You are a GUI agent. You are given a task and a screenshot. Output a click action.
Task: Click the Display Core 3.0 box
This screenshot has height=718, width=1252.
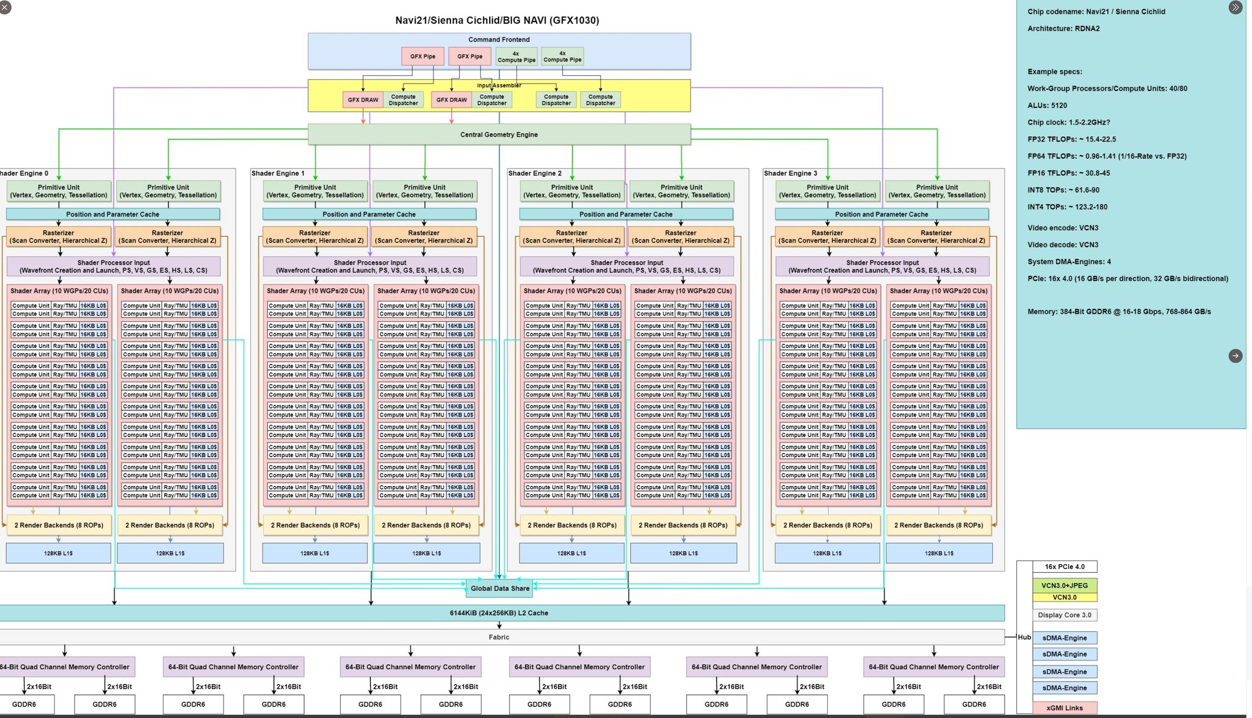[x=1065, y=615]
